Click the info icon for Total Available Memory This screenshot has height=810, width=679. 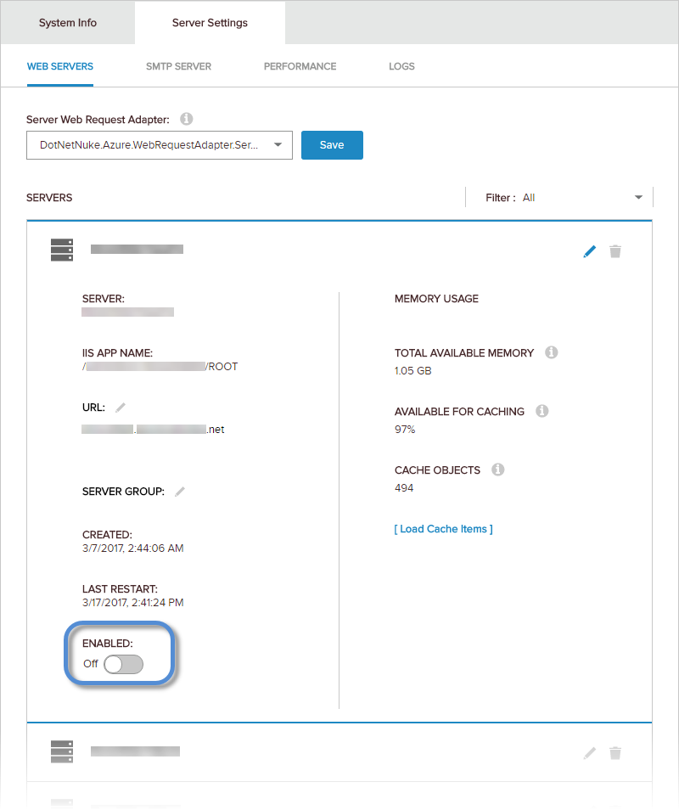tap(552, 352)
